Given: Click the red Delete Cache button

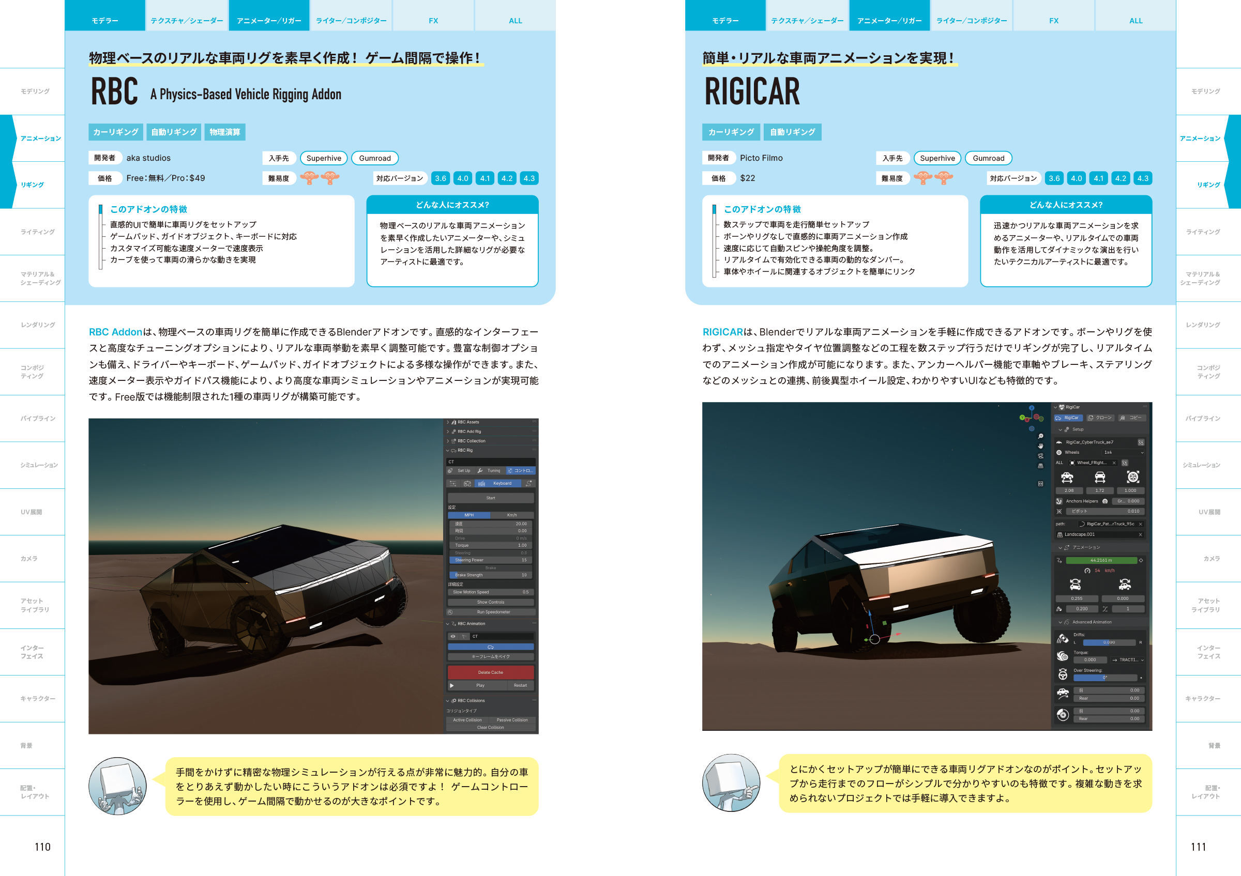Looking at the screenshot, I should [x=491, y=672].
